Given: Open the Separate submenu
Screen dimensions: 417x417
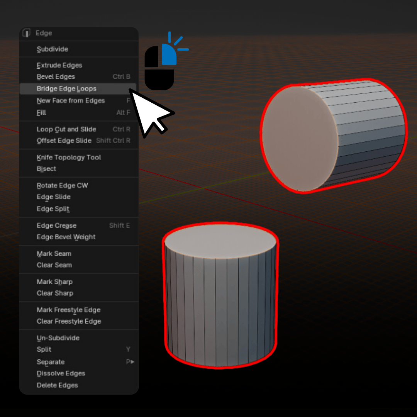Looking at the screenshot, I should (x=79, y=362).
